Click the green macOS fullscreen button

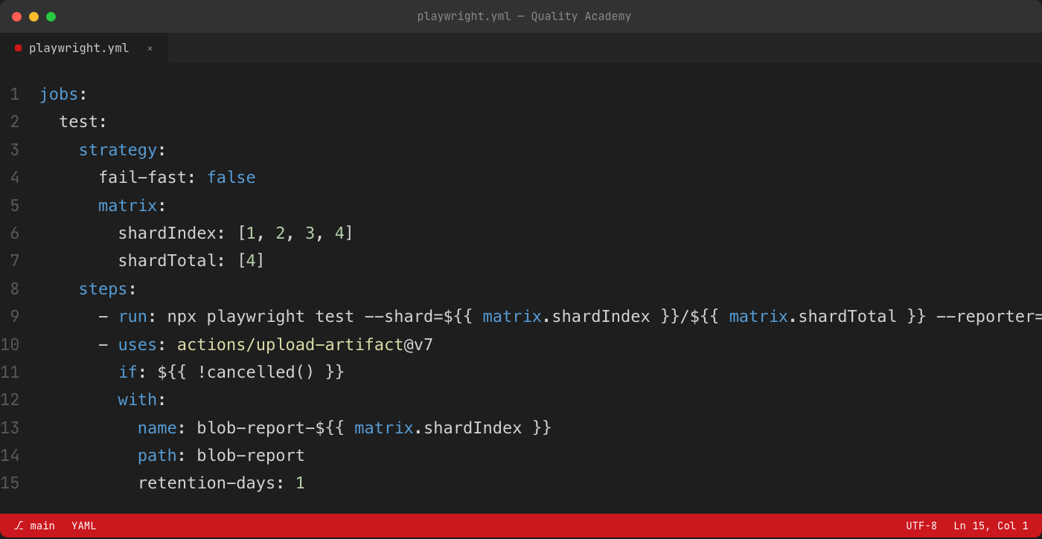[x=51, y=16]
